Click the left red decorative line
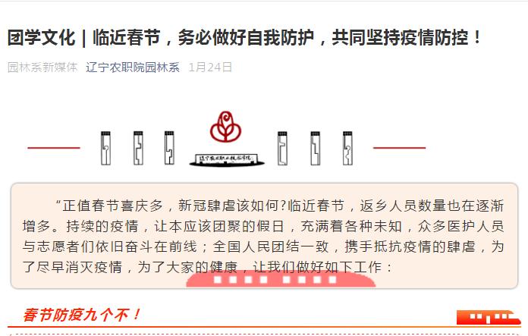 54,147
